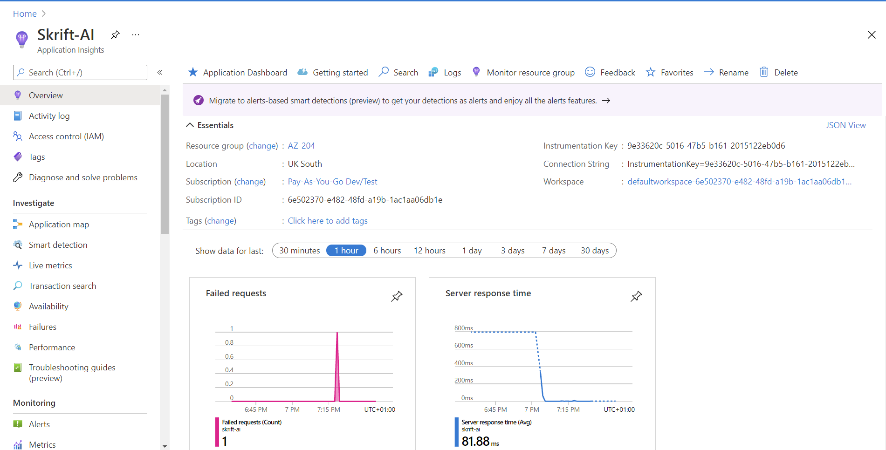Viewport: 886px width, 450px height.
Task: Select the 30 days time range
Action: [595, 251]
